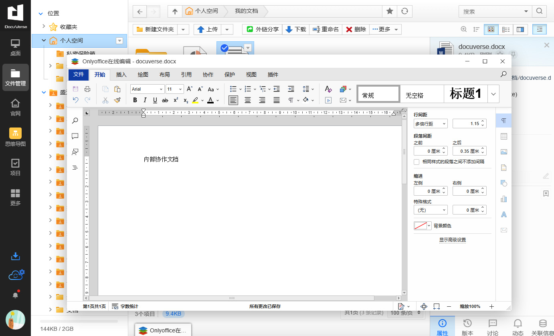Screen dimensions: 554x336
Task: Switch to the 插入 ribbon tab
Action: [x=121, y=75]
